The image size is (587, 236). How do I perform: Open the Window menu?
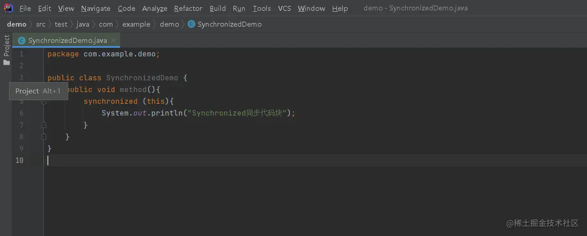(312, 8)
